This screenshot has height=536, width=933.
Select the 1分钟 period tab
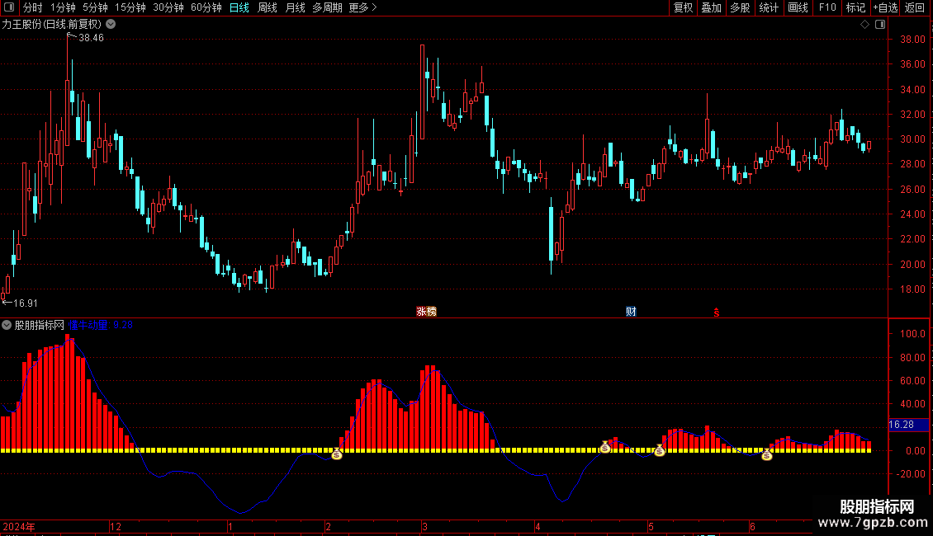(x=63, y=7)
